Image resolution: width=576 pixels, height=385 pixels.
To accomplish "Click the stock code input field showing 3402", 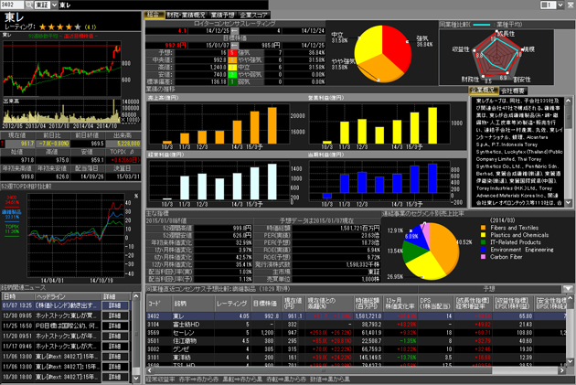I will [12, 5].
